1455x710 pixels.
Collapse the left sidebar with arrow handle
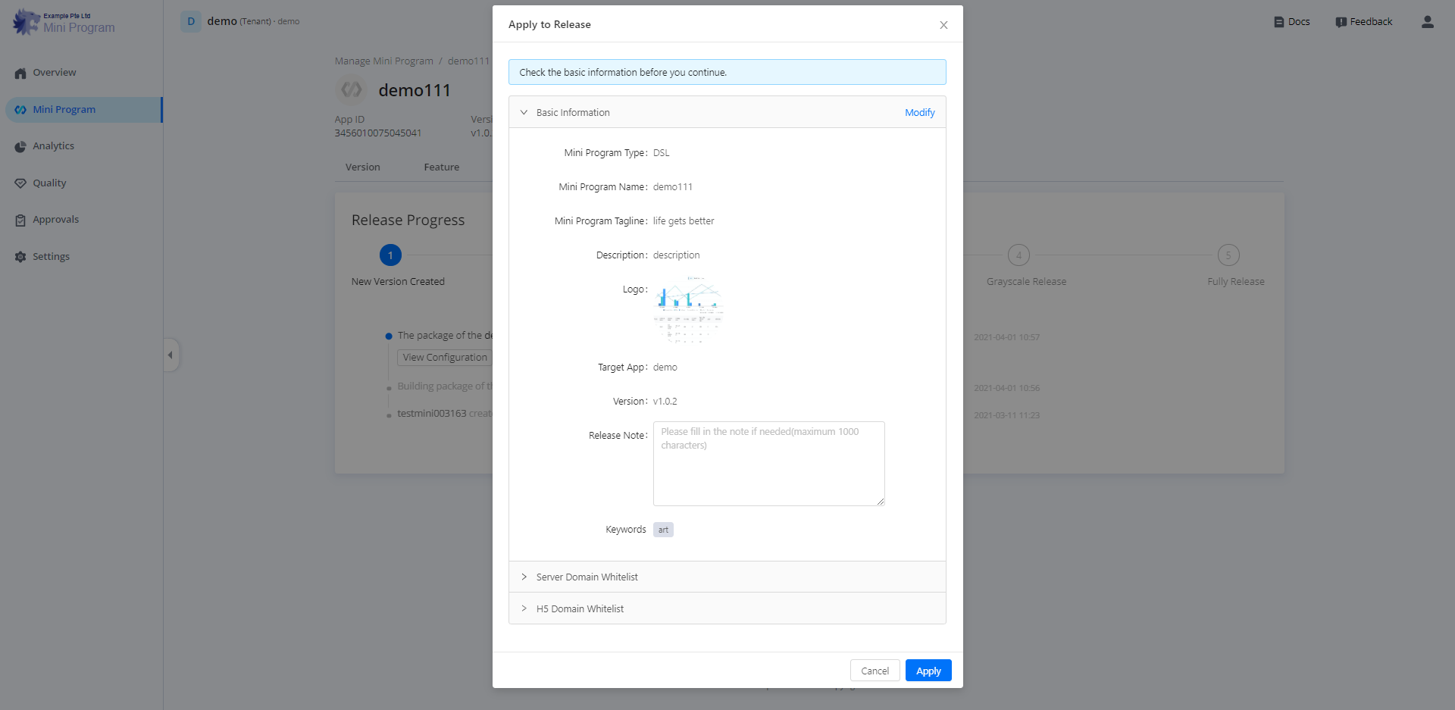[x=171, y=355]
